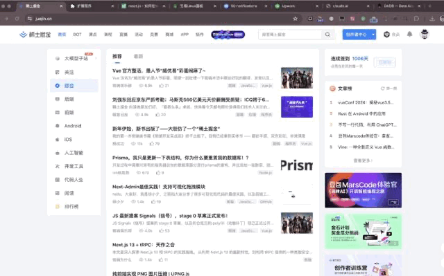Like the 新年伊始 article via thumbs-up
This screenshot has width=444, height=276.
point(152,144)
